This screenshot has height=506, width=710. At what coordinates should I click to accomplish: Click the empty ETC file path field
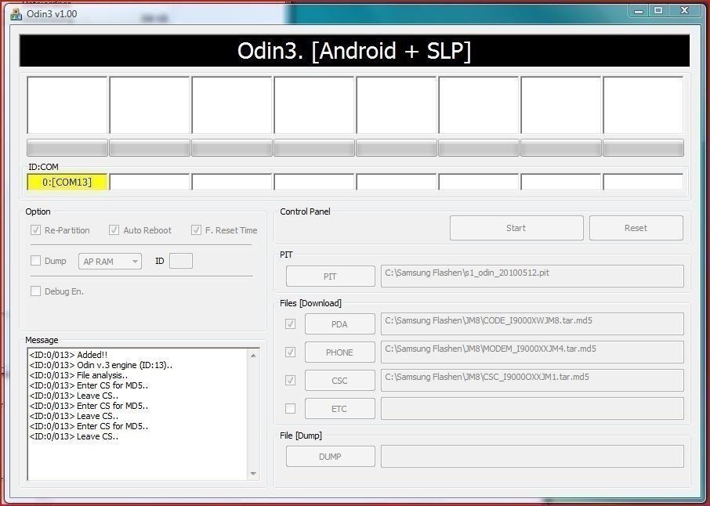(532, 409)
